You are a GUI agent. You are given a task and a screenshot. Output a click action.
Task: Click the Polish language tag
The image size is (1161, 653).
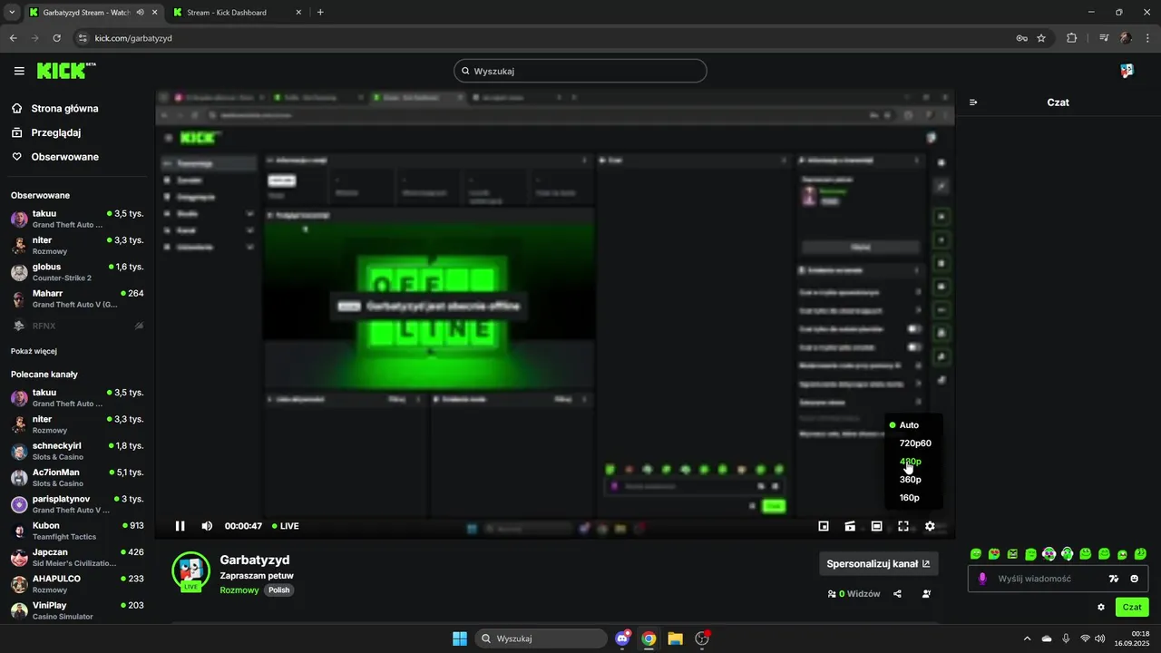[278, 590]
